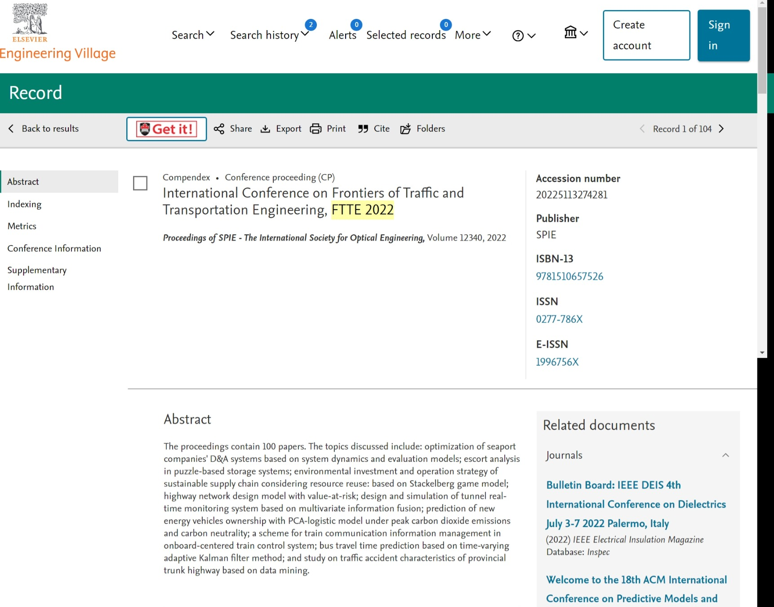
Task: Click the Related documents heading
Action: 599,425
